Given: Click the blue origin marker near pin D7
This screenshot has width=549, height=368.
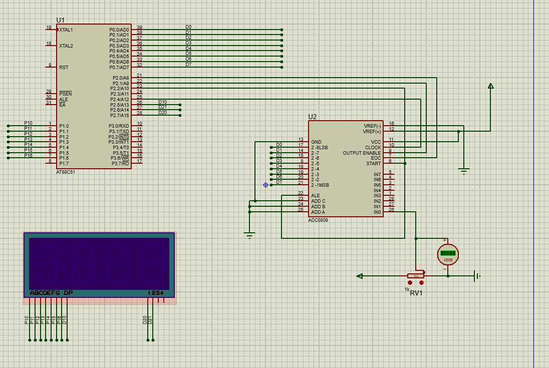Looking at the screenshot, I should [x=266, y=185].
